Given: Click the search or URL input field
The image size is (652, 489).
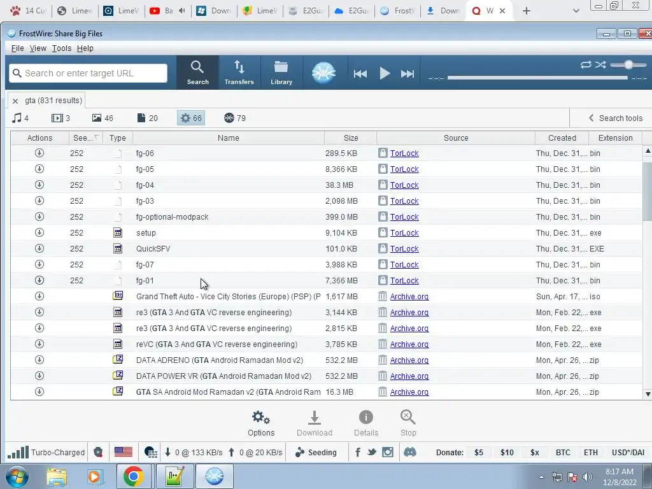Looking at the screenshot, I should [88, 73].
